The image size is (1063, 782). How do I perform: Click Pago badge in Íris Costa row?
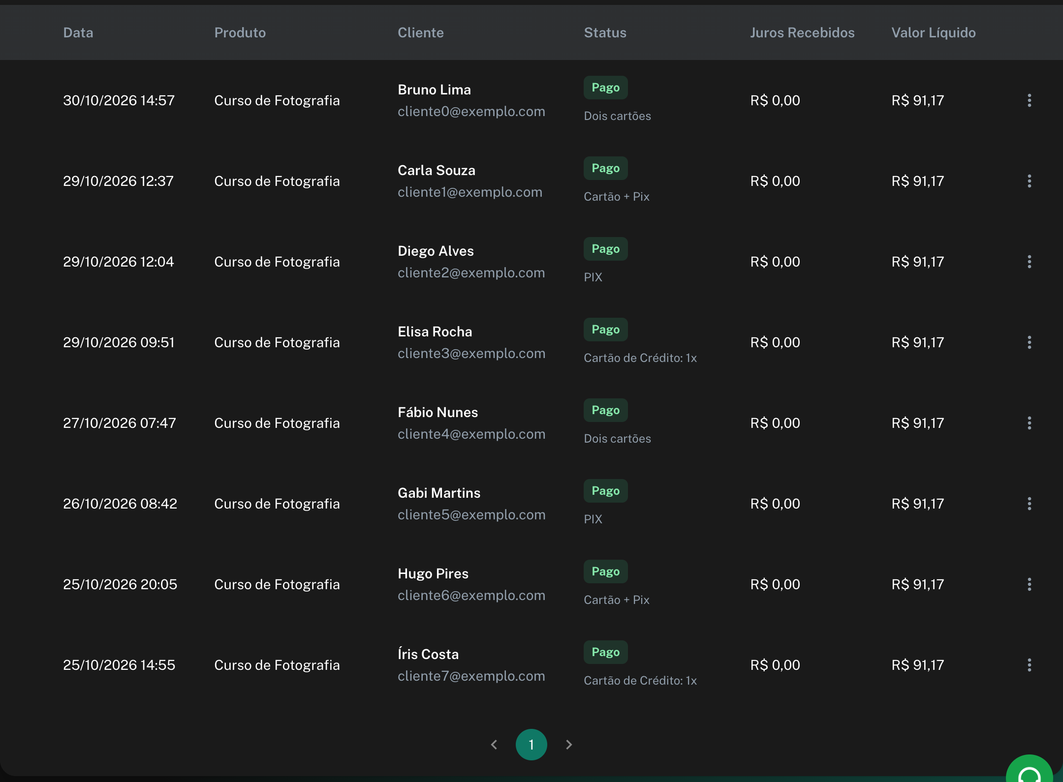606,652
